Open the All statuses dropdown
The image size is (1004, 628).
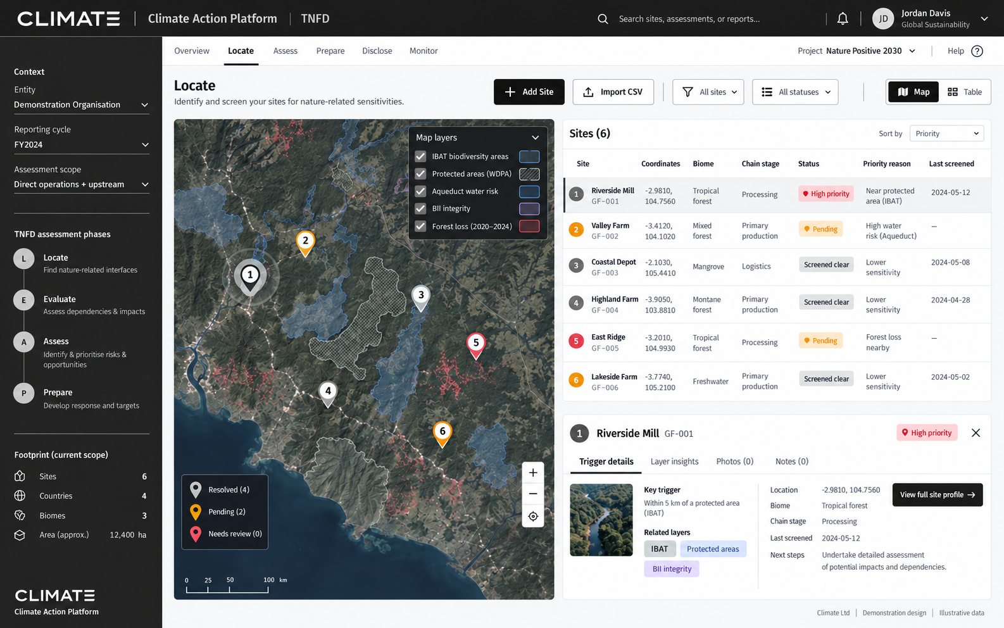796,92
